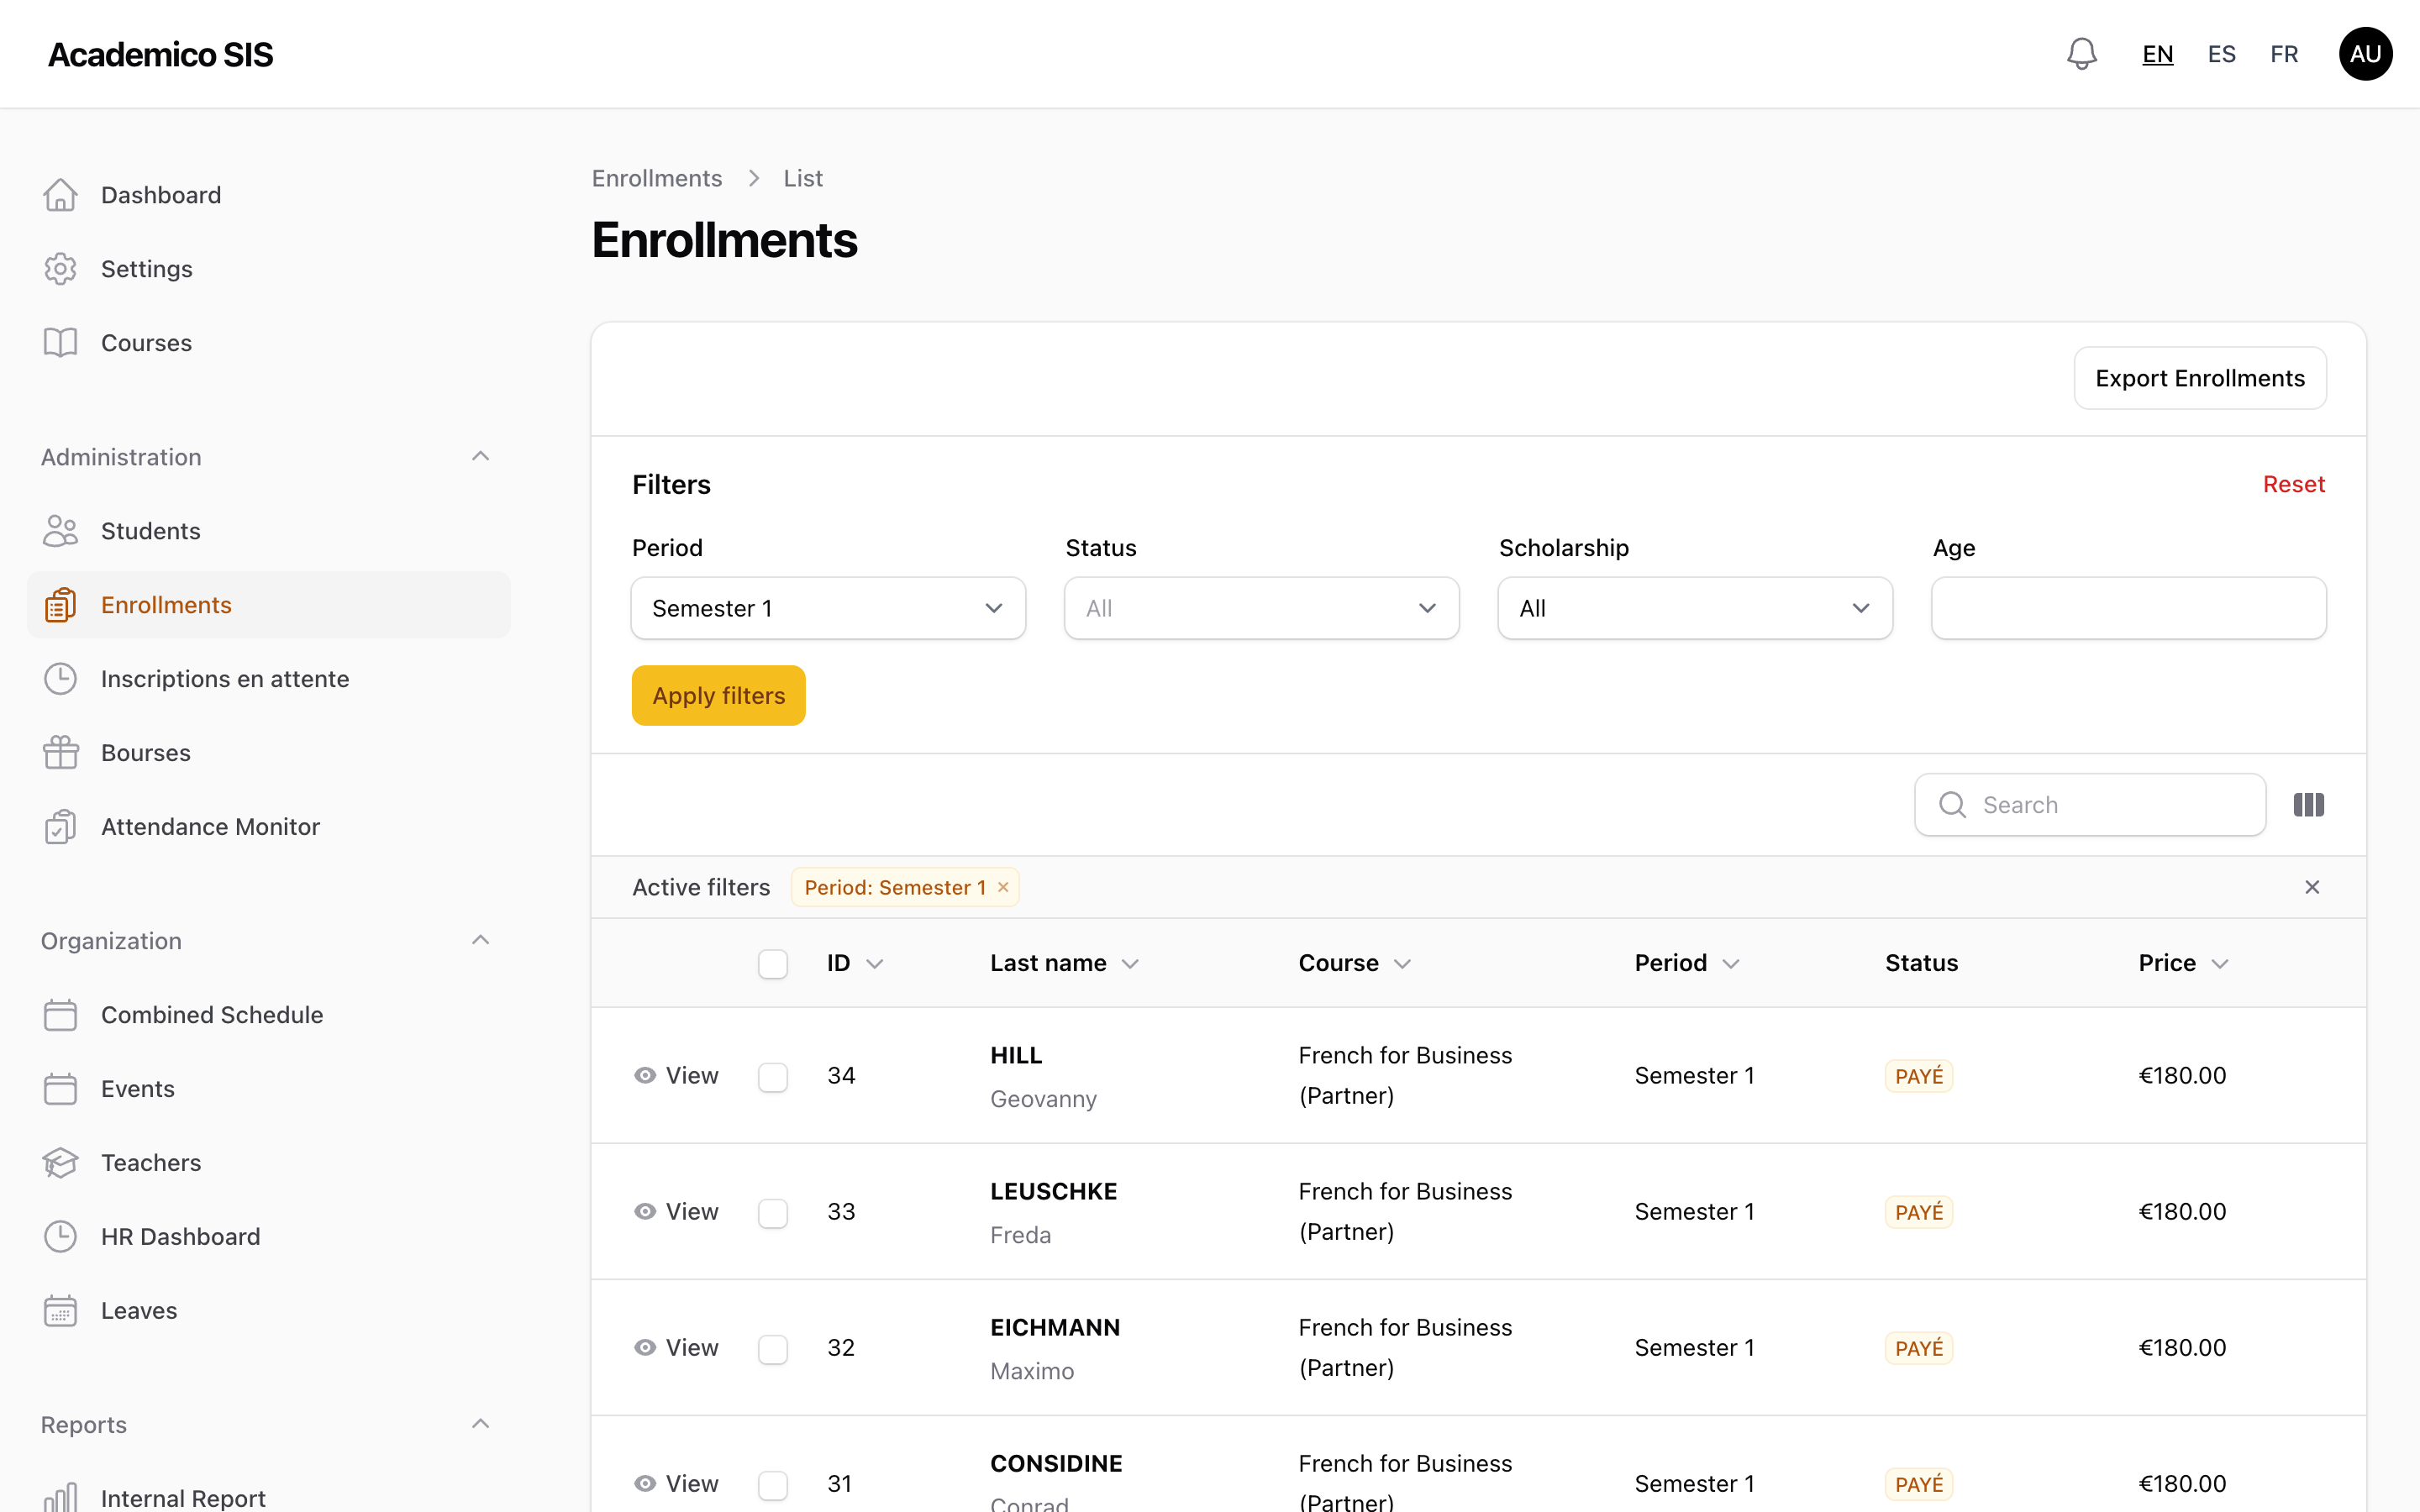This screenshot has height=1512, width=2420.
Task: Open the Courses book icon
Action: [x=61, y=342]
